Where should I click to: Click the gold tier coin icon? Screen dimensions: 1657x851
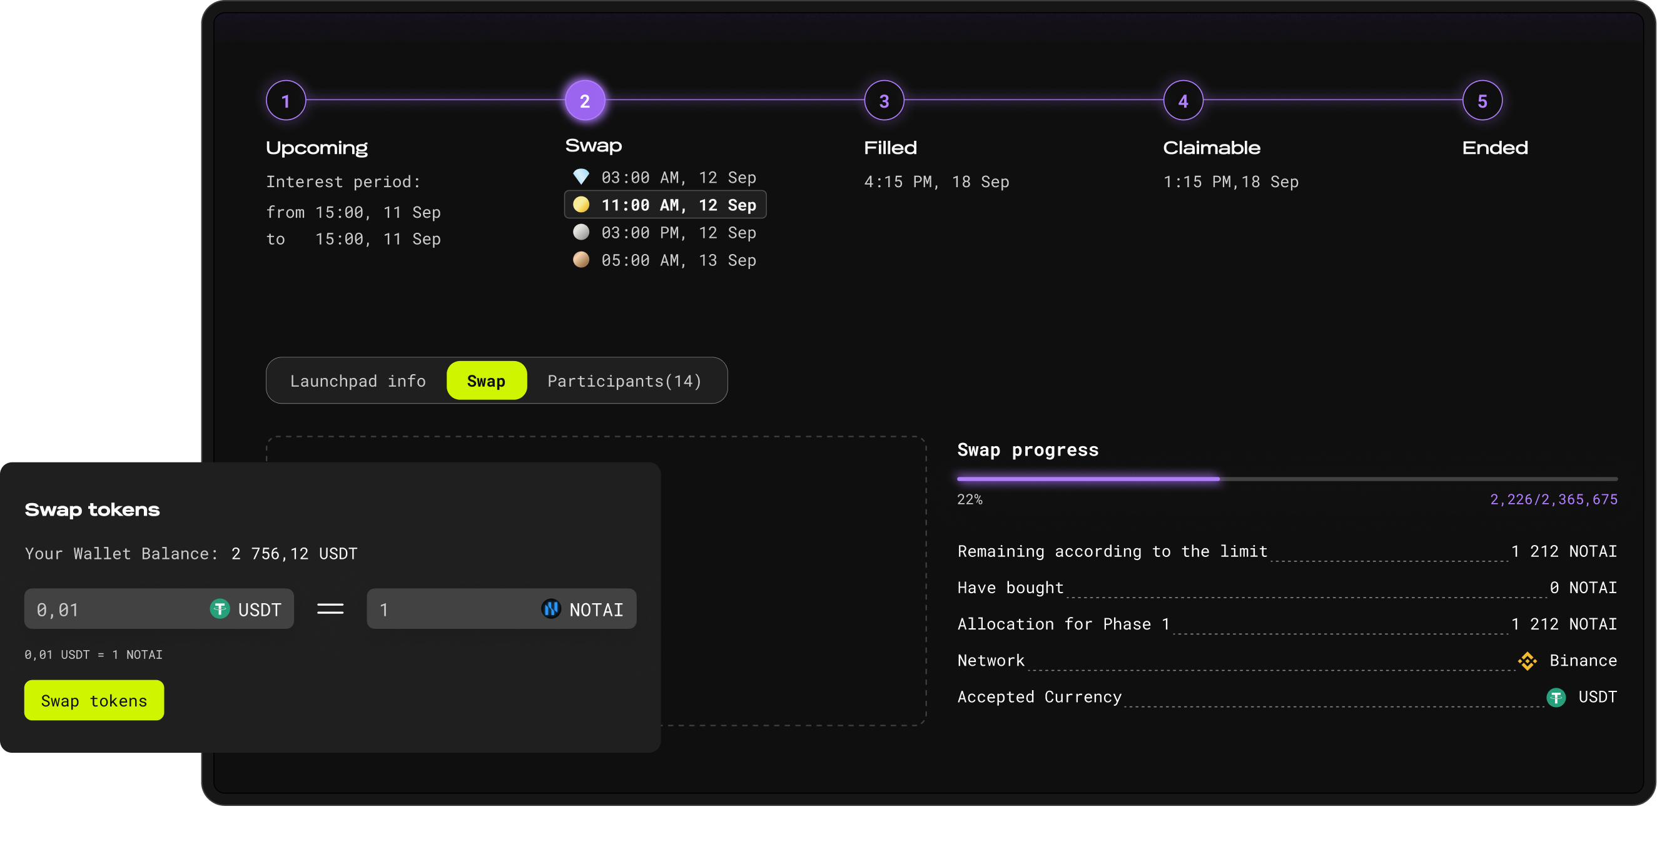(581, 205)
